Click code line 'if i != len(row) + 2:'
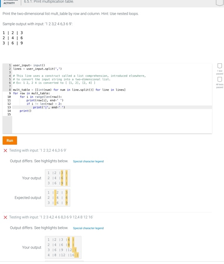Screen dimensions: 224x264 point(44,104)
